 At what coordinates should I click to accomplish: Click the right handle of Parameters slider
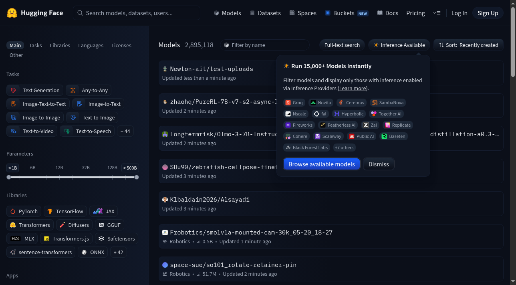click(137, 177)
